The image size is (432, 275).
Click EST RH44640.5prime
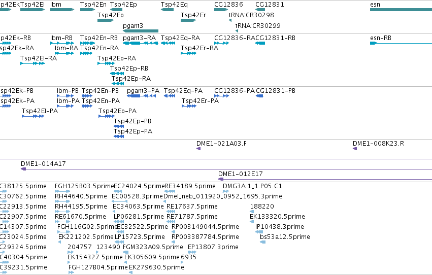tap(62, 201)
